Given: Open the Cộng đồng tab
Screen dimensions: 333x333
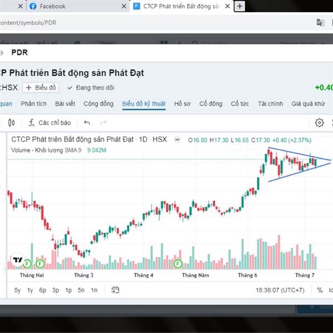Looking at the screenshot, I should (x=98, y=104).
